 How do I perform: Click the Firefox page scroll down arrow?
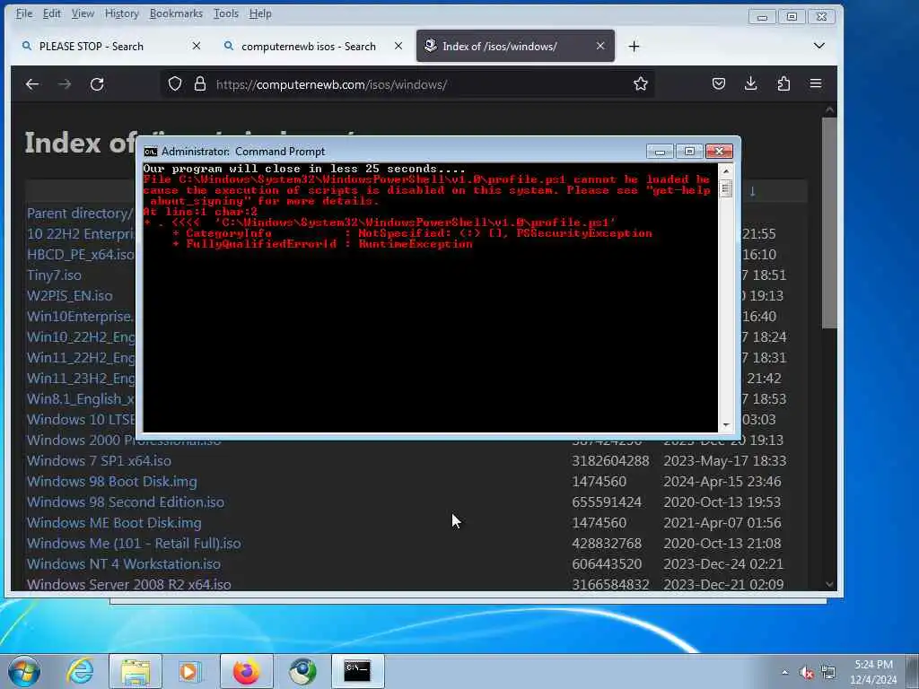[829, 583]
